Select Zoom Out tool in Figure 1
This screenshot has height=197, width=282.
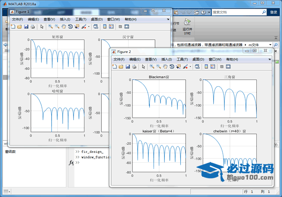(57, 26)
